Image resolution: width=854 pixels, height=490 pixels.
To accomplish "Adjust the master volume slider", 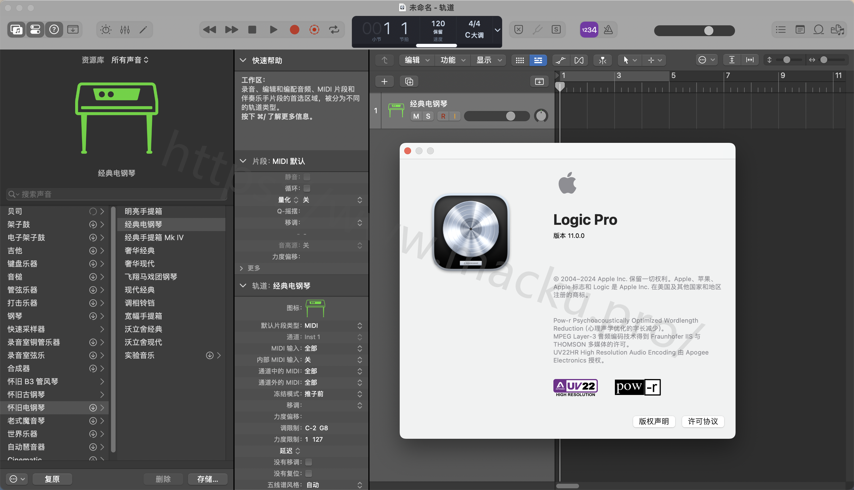I will (694, 30).
